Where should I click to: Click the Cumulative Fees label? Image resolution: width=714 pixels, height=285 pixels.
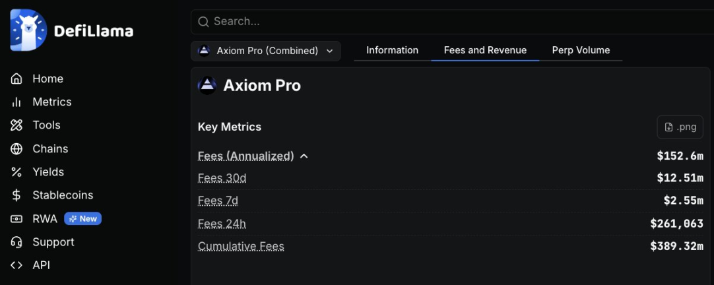[241, 247]
